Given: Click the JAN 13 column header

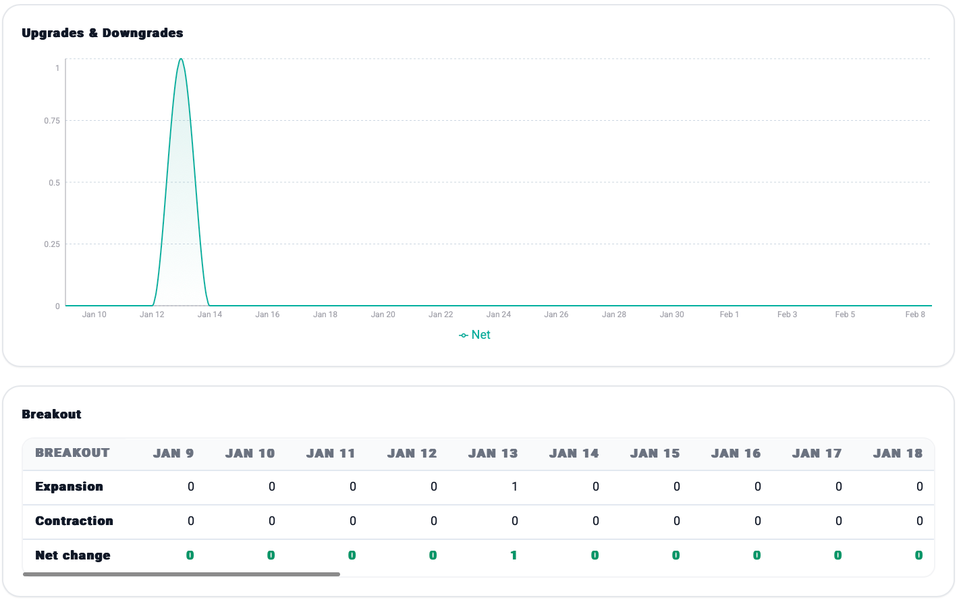Looking at the screenshot, I should click(x=493, y=454).
